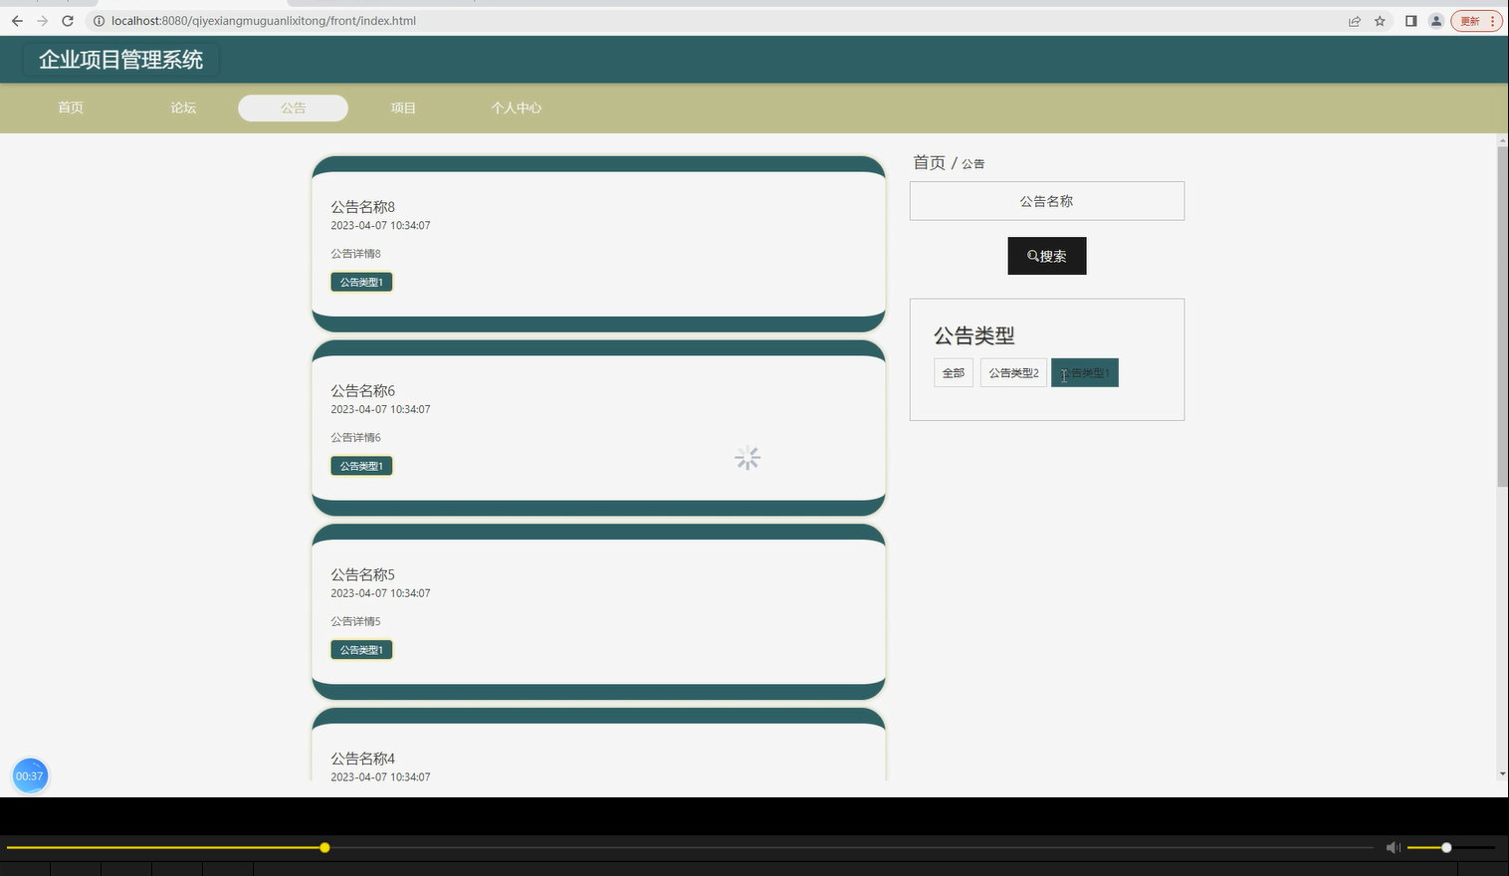Toggle the browser side panel icon

[x=1410, y=21]
